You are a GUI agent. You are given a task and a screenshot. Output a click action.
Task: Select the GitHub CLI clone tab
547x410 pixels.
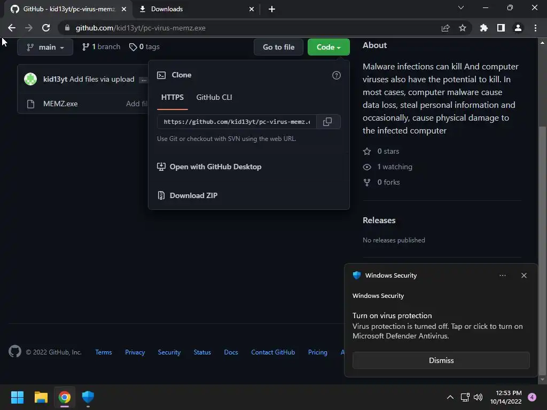pyautogui.click(x=214, y=97)
